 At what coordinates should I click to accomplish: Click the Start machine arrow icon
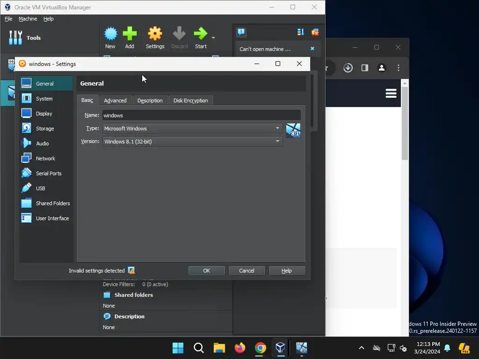201,37
